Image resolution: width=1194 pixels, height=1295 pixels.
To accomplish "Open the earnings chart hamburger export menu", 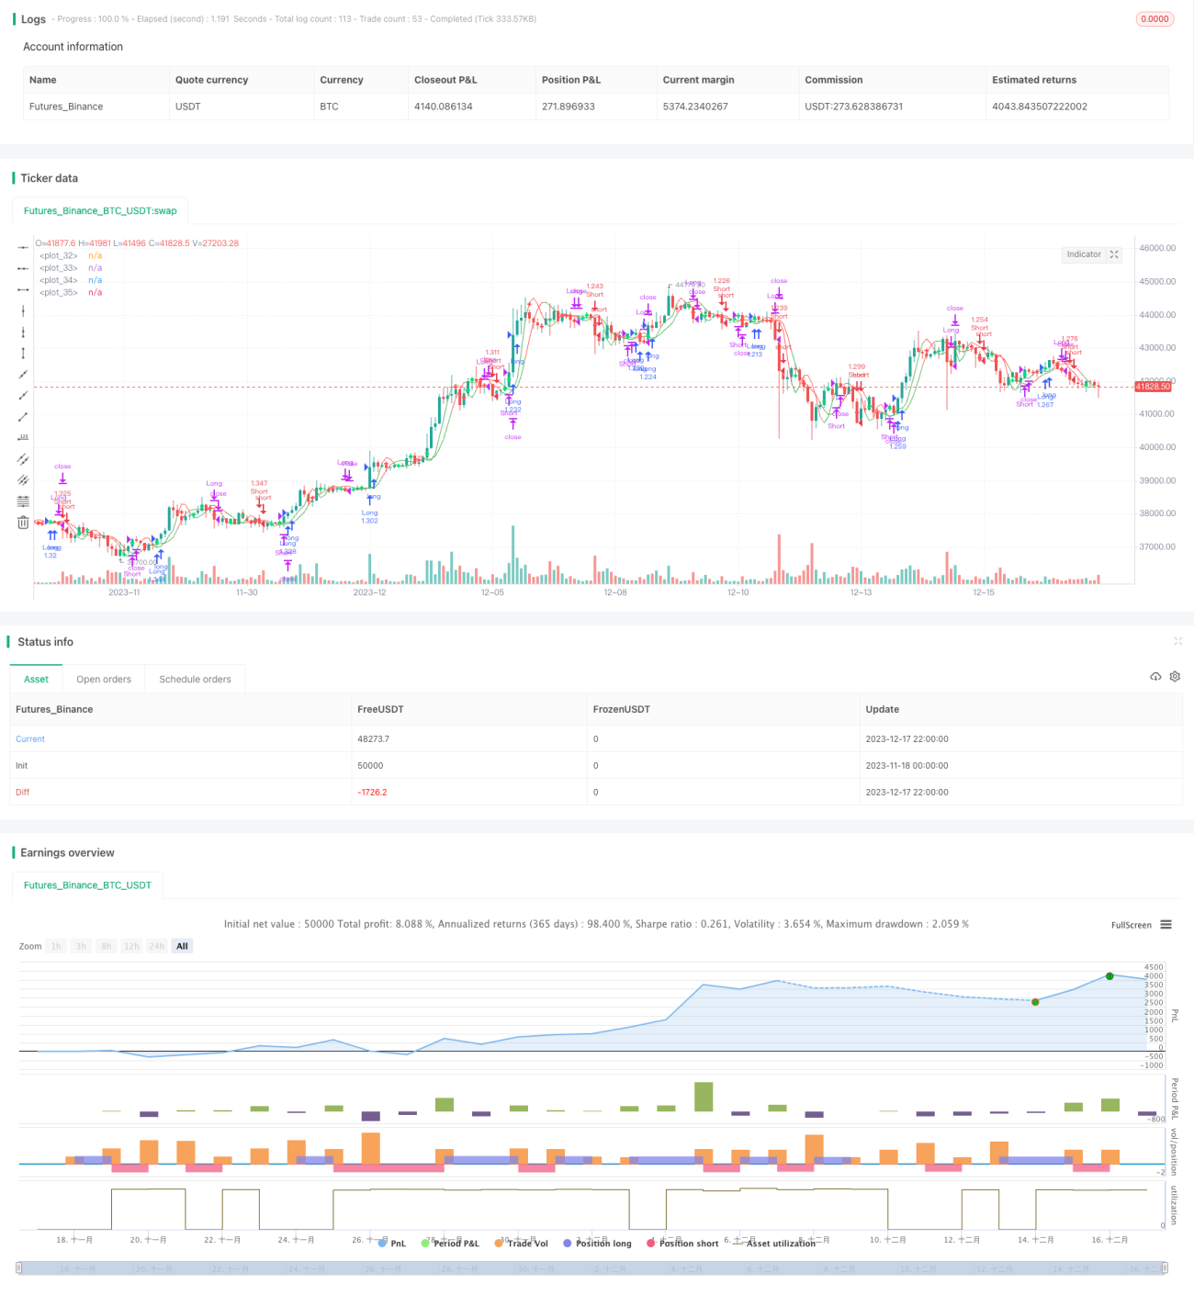I will tap(1166, 925).
